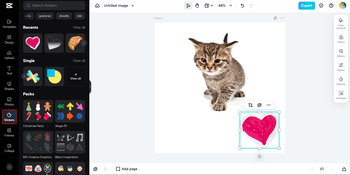Collapse the side panel handle
This screenshot has height=175, width=350.
[x=90, y=87]
